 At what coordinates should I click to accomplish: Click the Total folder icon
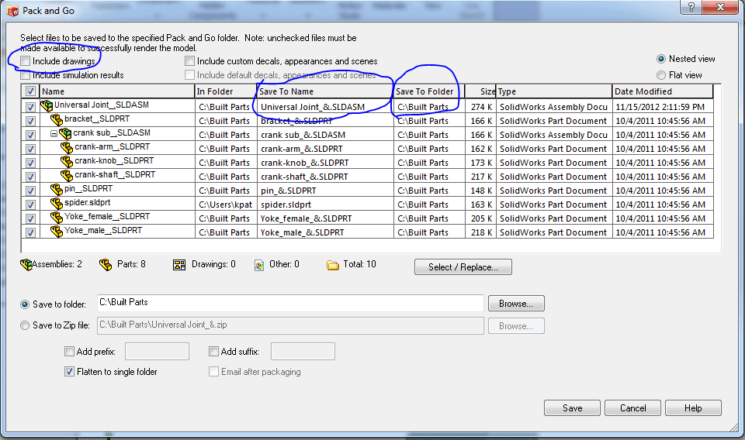(x=333, y=265)
